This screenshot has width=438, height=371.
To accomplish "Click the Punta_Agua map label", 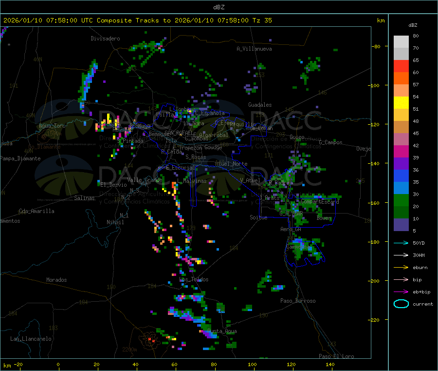I will click(x=222, y=331).
